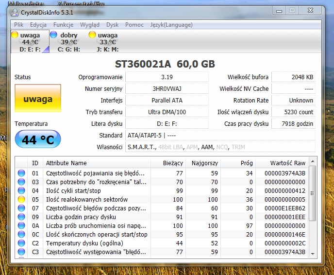The image size is (334, 275).
Task: Open the Pomoc menu
Action: pyautogui.click(x=134, y=25)
